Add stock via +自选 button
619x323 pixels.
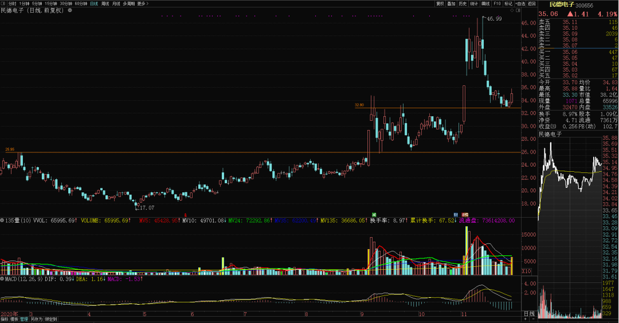[520, 3]
